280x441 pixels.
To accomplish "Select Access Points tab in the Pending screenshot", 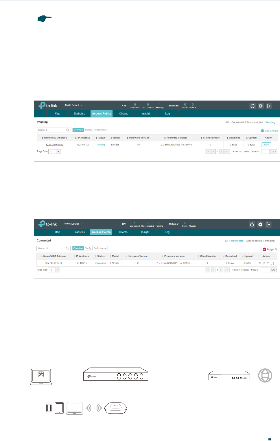I will tap(102, 114).
